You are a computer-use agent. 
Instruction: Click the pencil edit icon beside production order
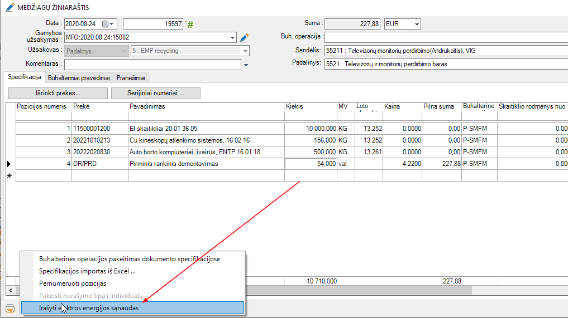point(244,38)
